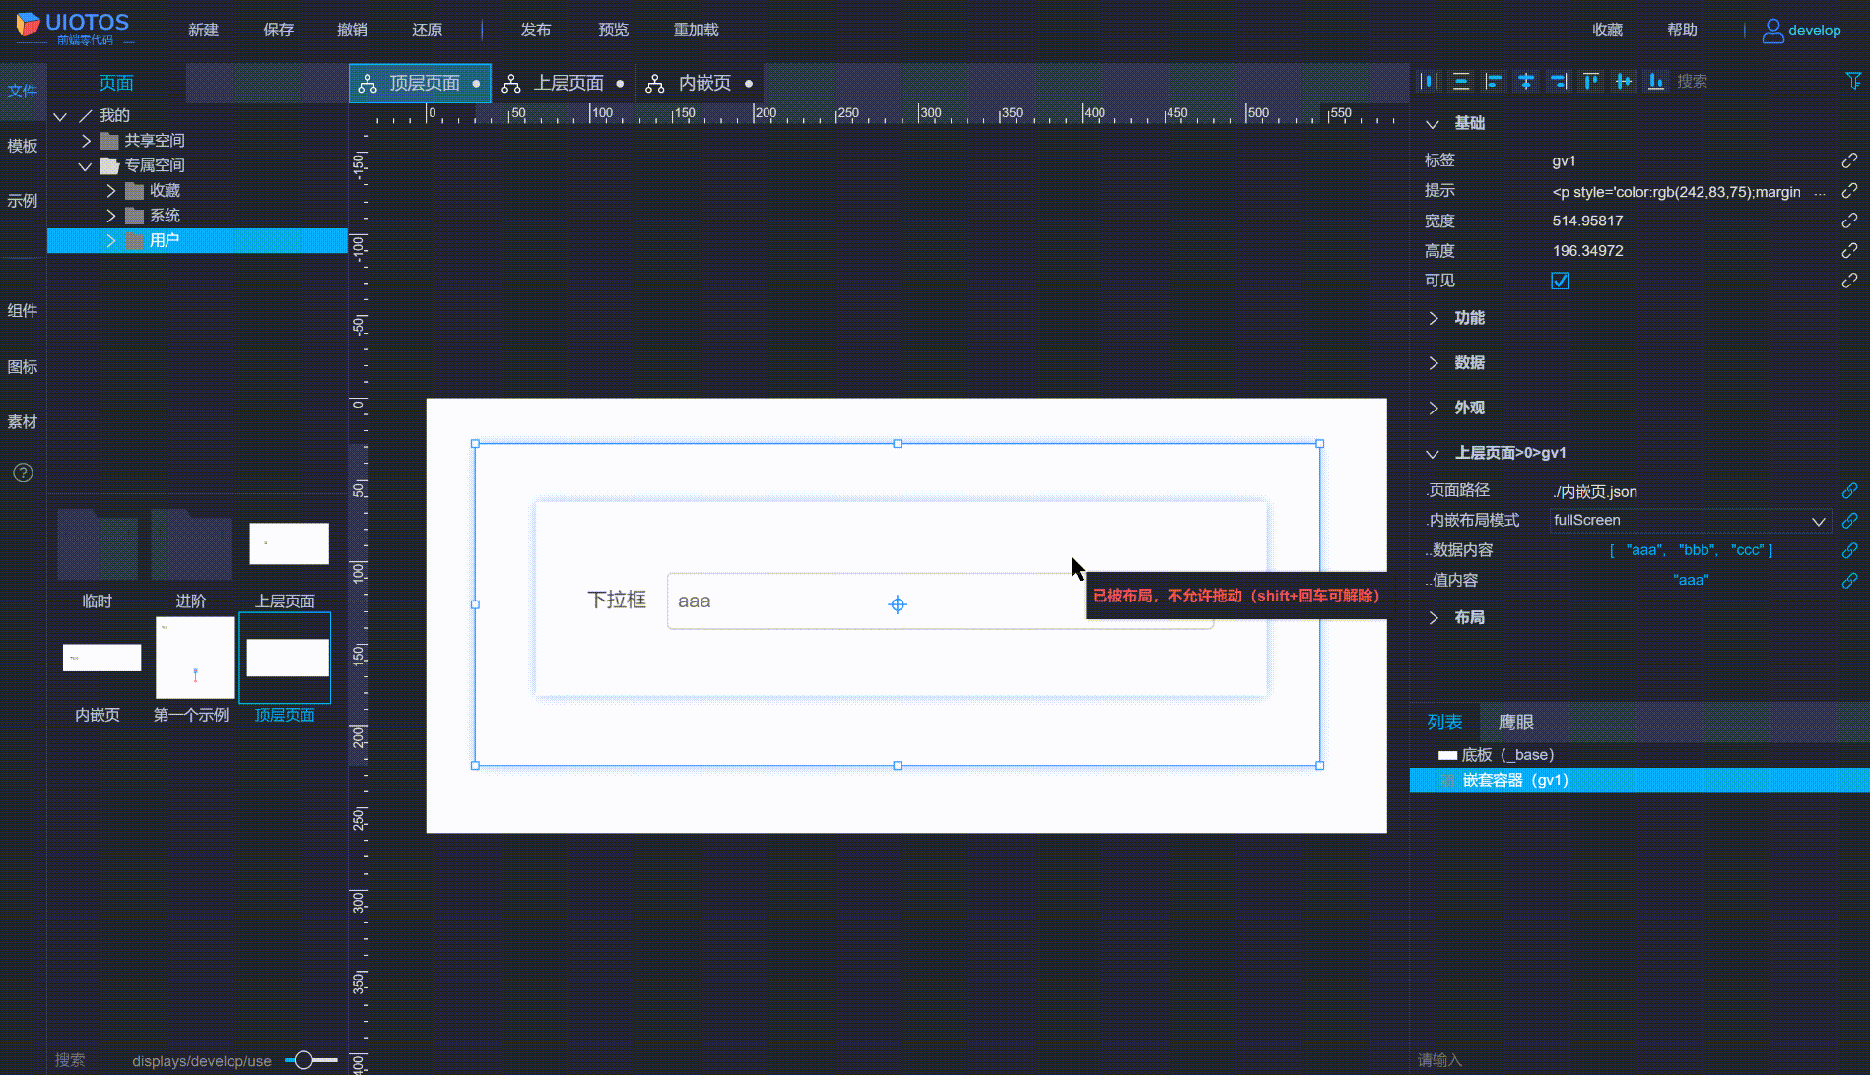The width and height of the screenshot is (1870, 1075).
Task: Align selection to top edge
Action: [x=1591, y=81]
